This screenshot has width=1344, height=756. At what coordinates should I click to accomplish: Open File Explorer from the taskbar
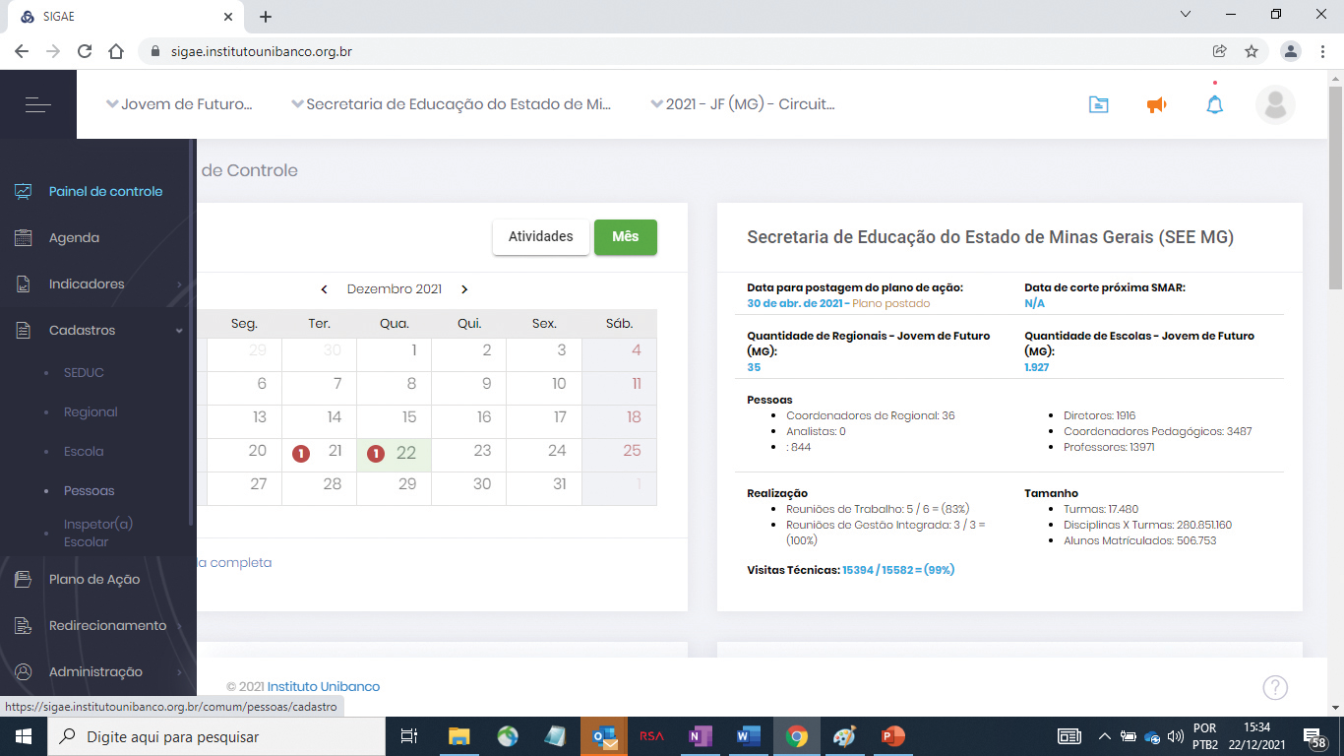pos(458,736)
